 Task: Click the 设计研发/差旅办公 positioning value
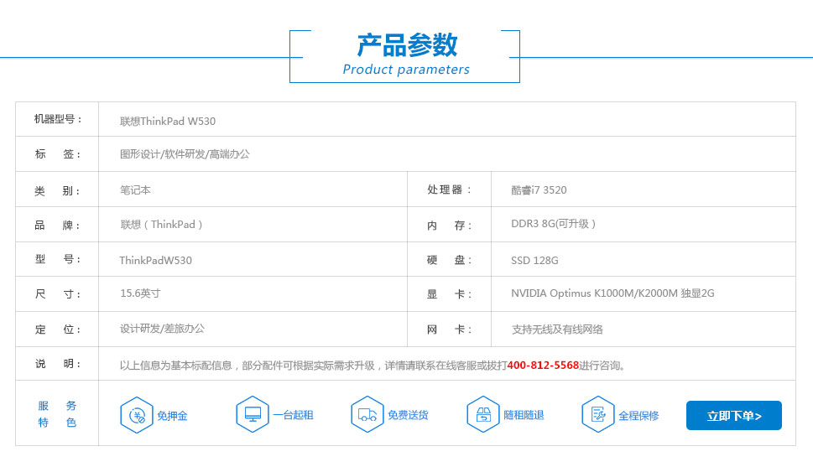162,328
